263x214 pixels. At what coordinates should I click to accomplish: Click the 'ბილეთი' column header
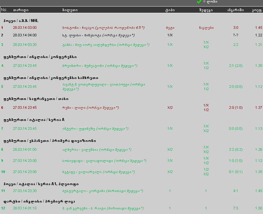pyautogui.click(x=70, y=10)
